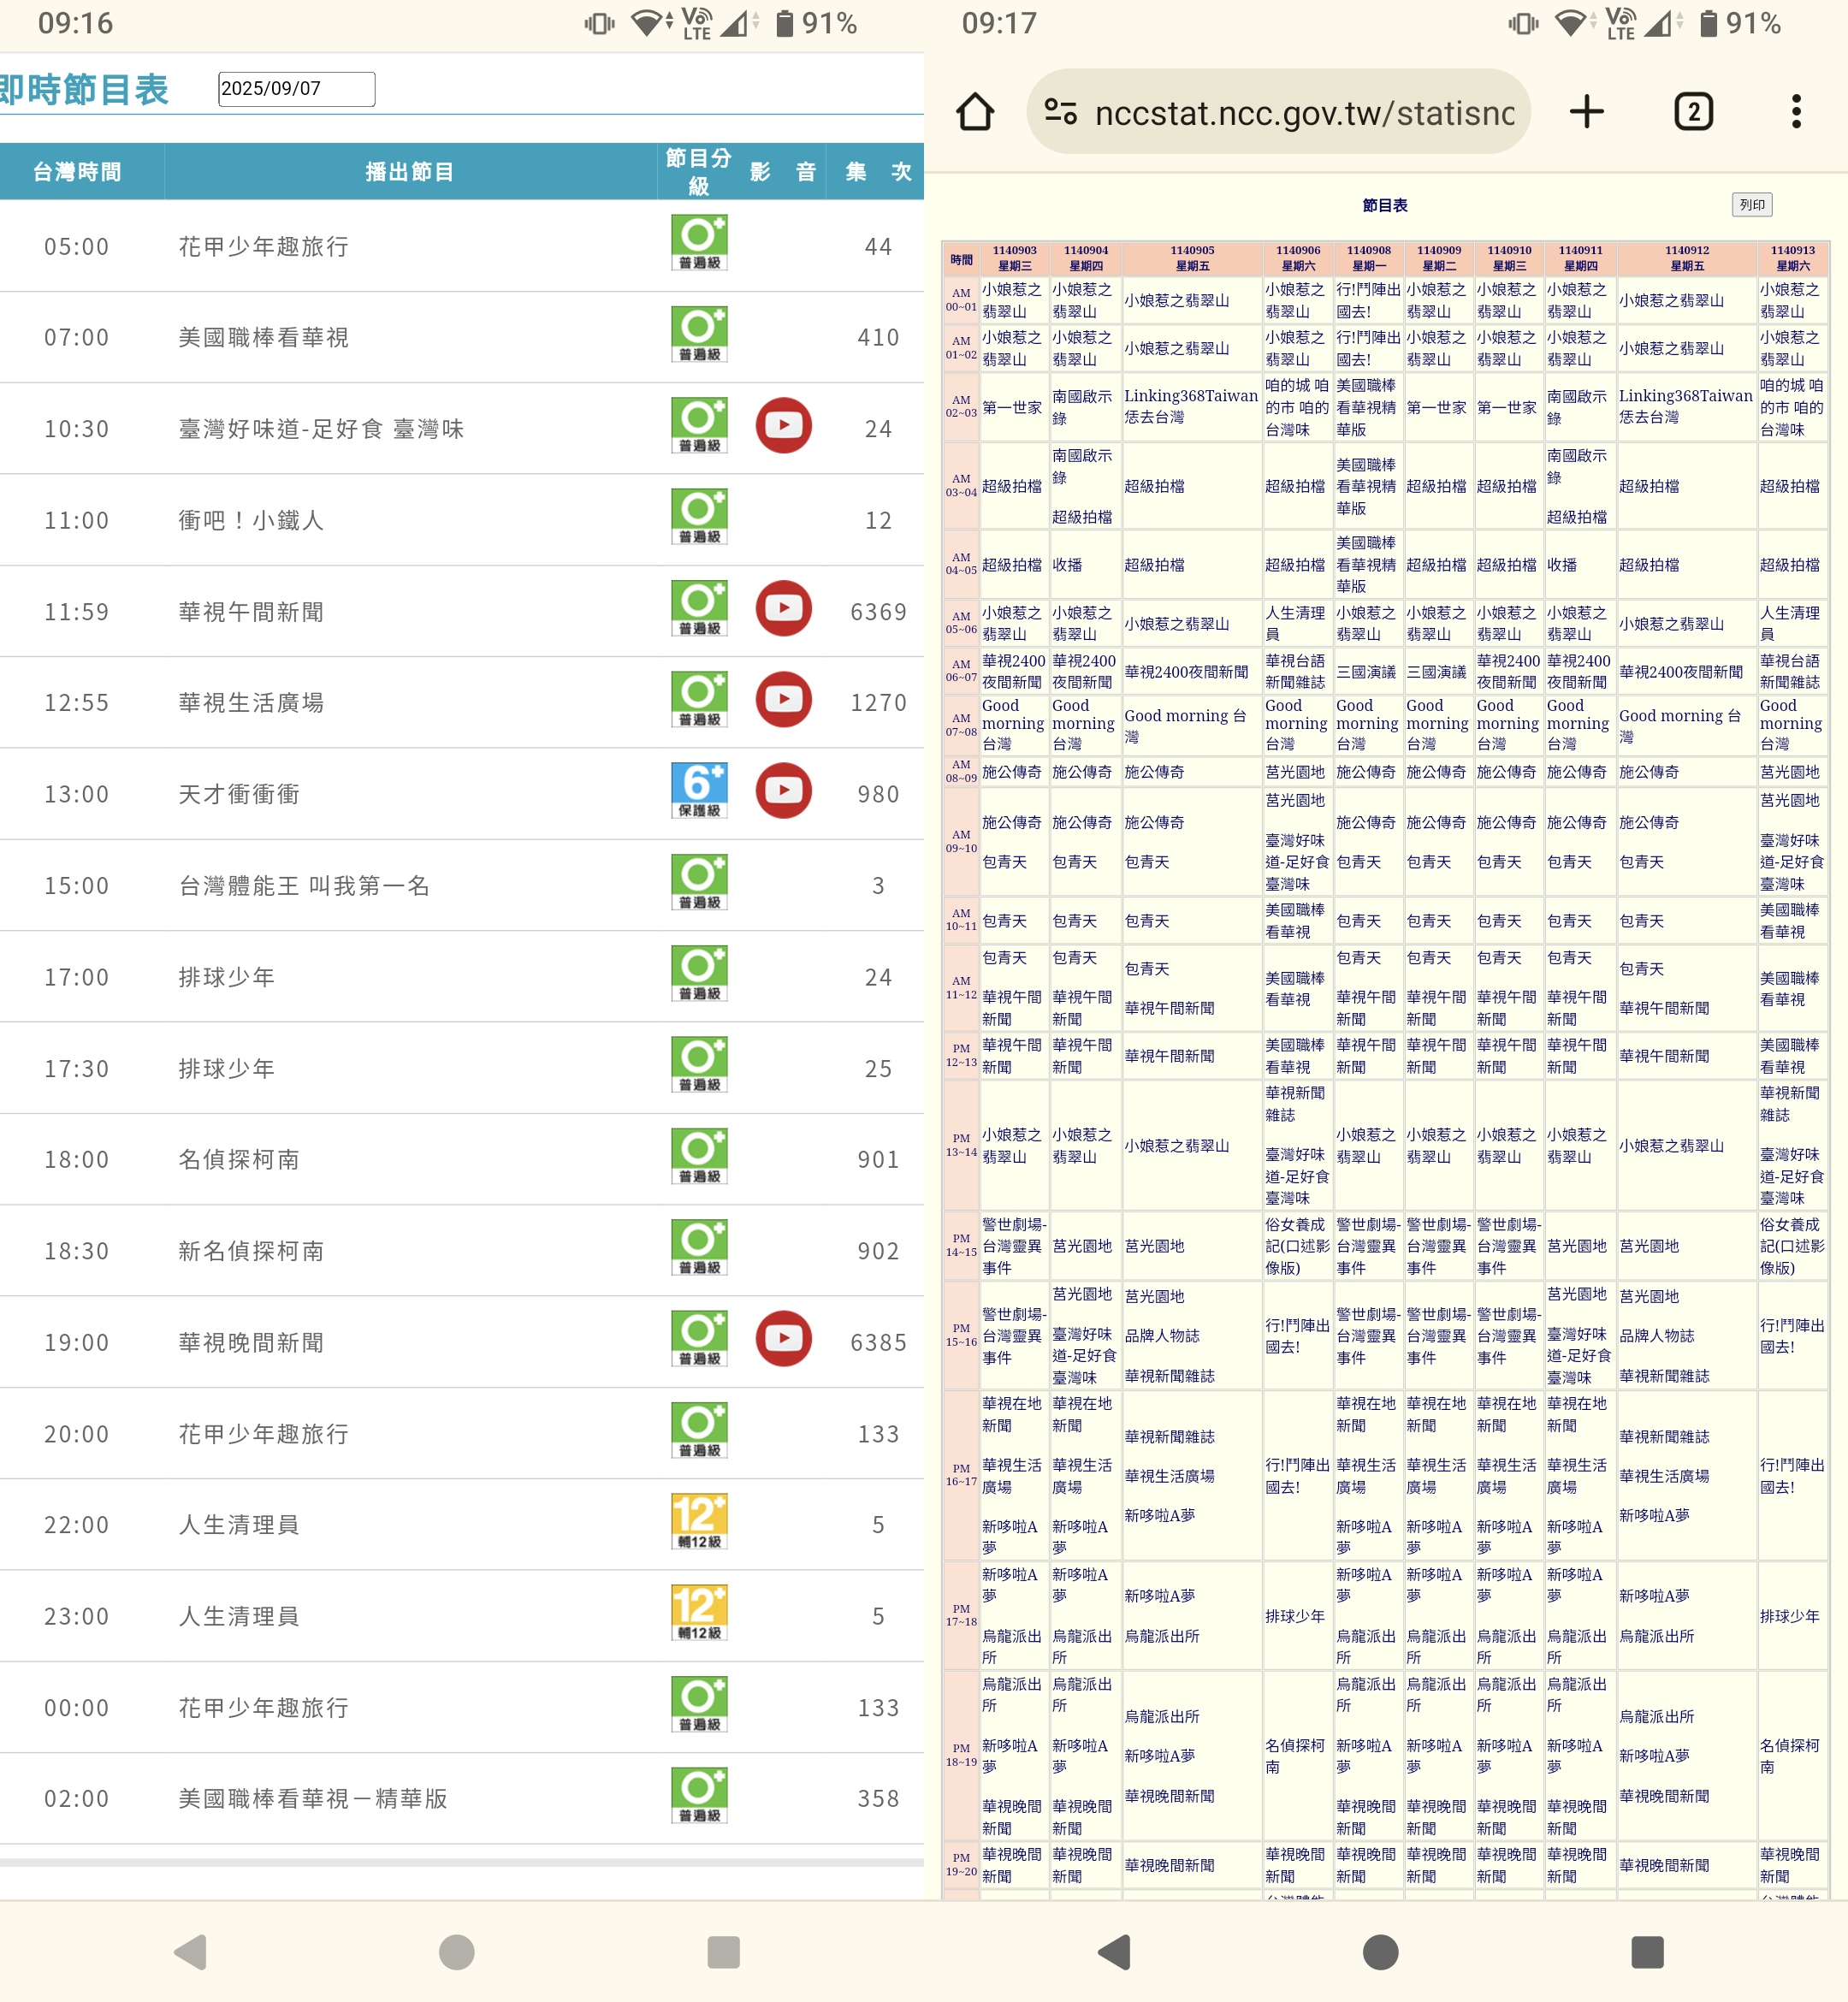This screenshot has width=1848, height=2002.
Task: Tap the PM 19~20 time slot cell
Action: coord(961,1865)
